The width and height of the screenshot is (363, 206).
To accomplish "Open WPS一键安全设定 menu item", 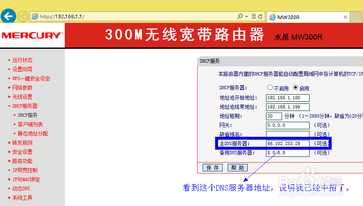I will pos(31,79).
